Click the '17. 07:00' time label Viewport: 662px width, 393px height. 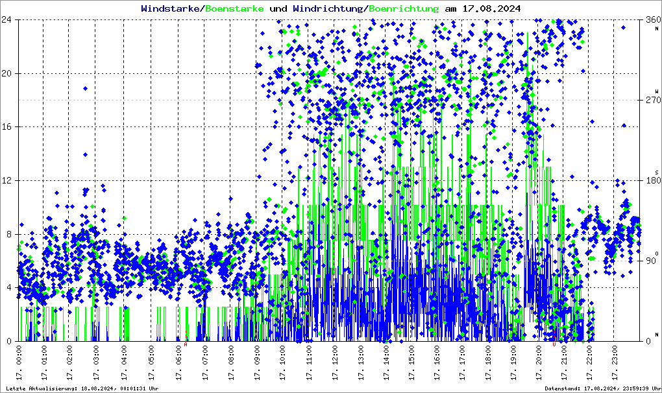pos(205,363)
